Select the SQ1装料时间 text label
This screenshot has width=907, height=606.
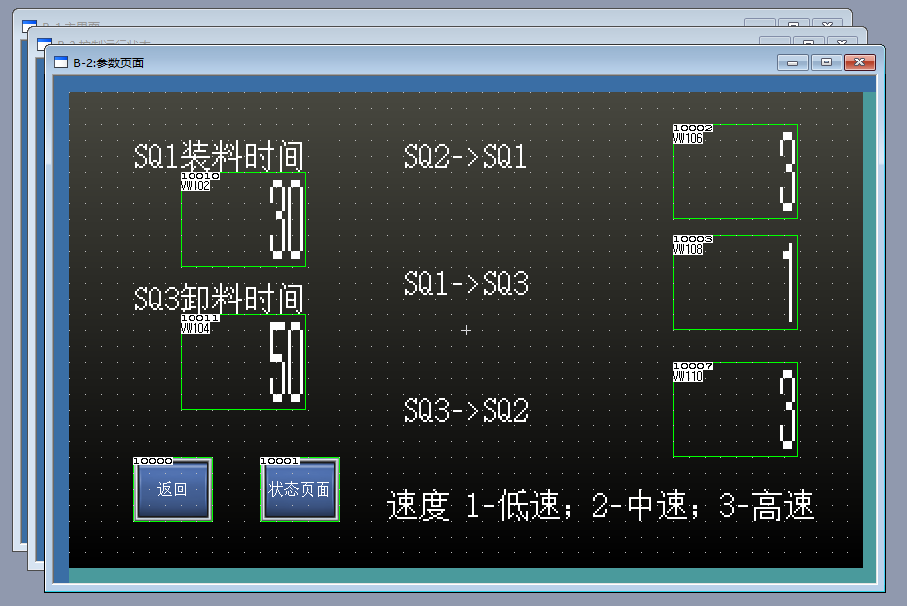[x=220, y=155]
